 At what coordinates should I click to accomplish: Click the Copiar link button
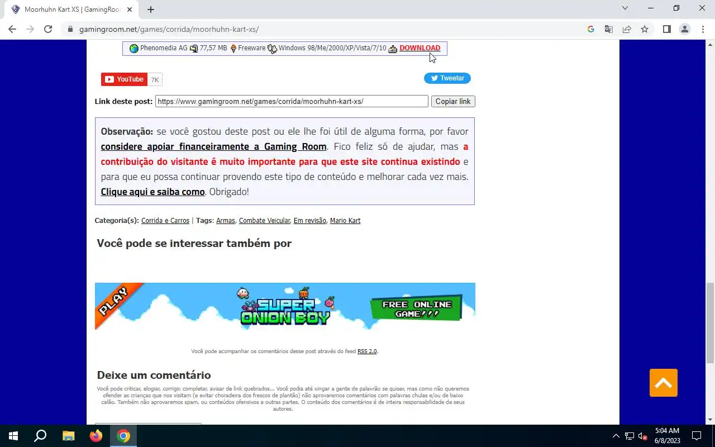(453, 101)
